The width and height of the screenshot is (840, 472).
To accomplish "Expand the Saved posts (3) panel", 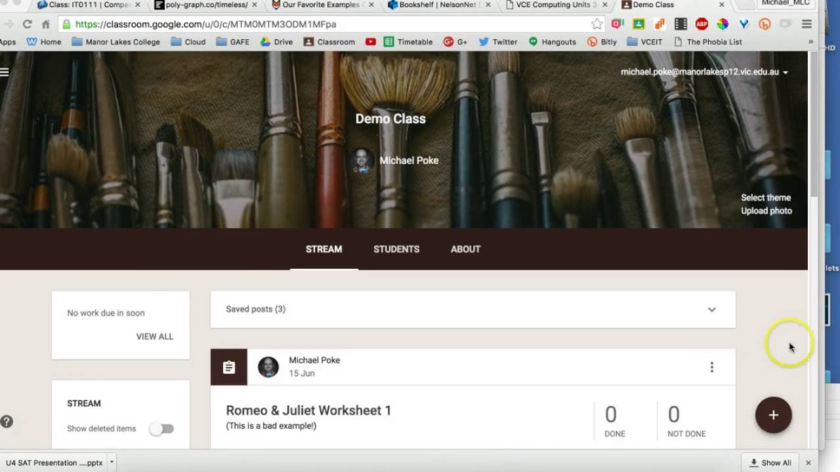I will [472, 309].
